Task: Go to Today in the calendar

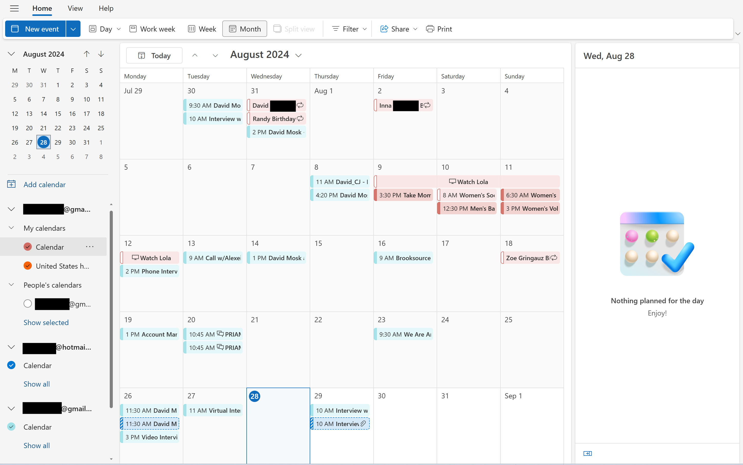Action: point(154,56)
